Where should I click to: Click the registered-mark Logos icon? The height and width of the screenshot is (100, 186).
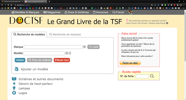point(14,93)
